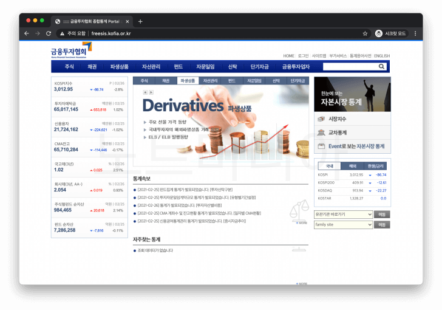442x310 pixels.
Task: Click more link under 통계속보
Action: click(301, 223)
